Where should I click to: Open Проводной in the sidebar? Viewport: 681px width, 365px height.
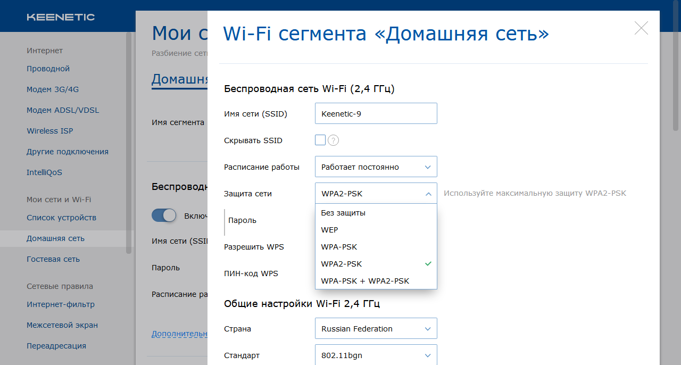pyautogui.click(x=48, y=69)
